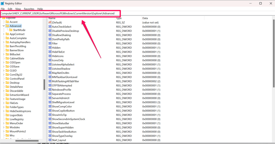Click the DWORD icon beside ShowSecondsInSystemClock
Viewport: 275px width, 144px height.
[x=50, y=119]
